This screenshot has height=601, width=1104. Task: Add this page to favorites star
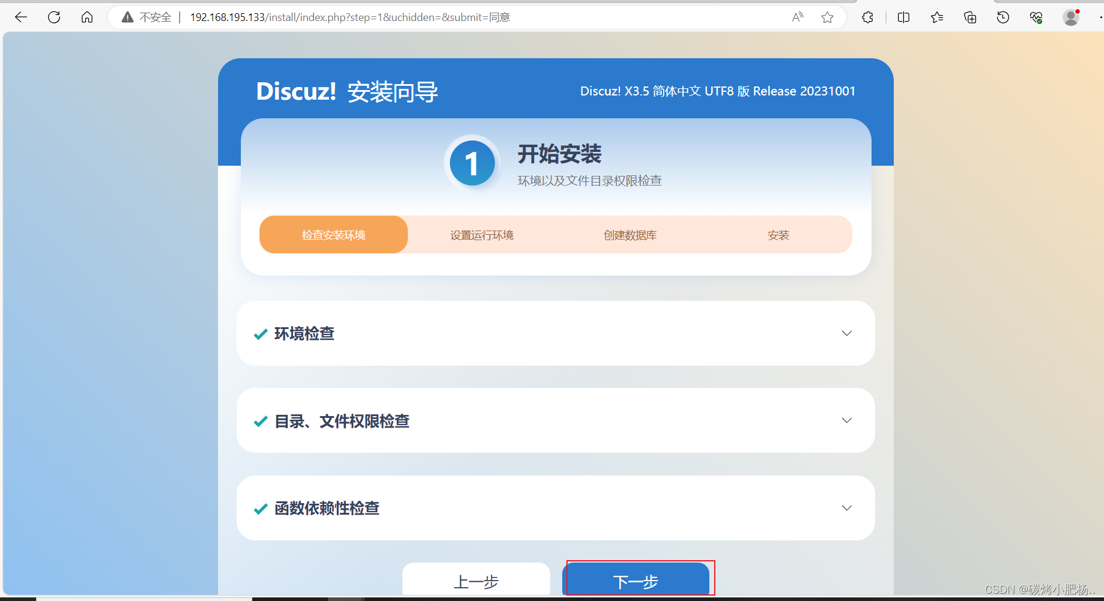[x=828, y=17]
